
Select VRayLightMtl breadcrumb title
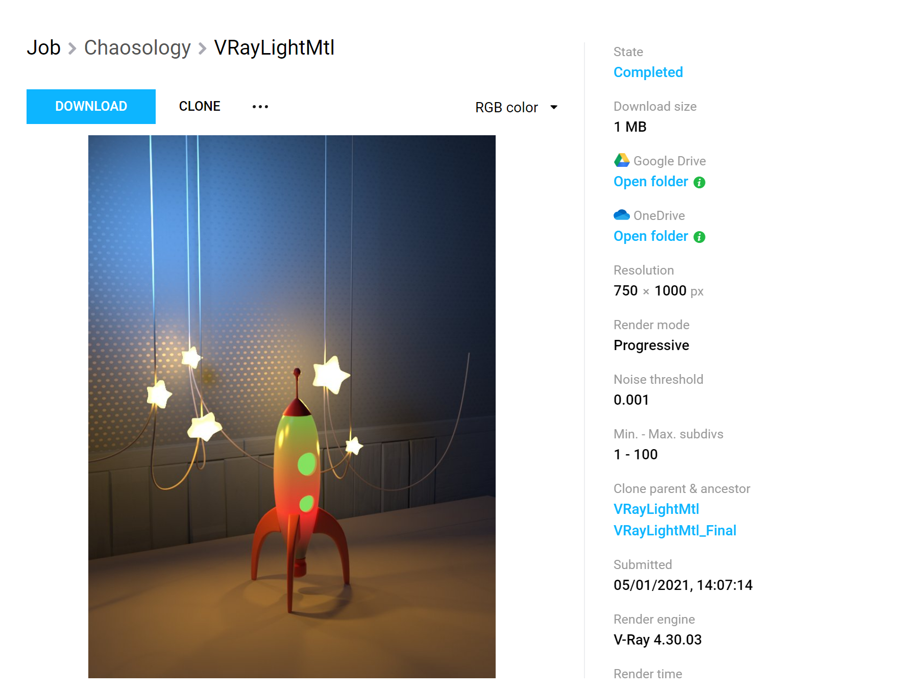(274, 47)
